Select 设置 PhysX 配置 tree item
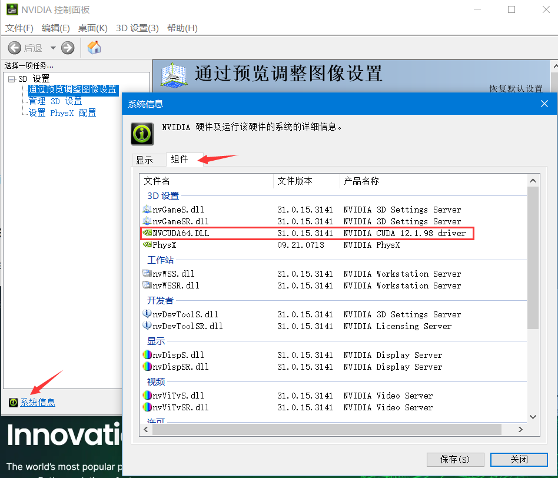 point(62,113)
